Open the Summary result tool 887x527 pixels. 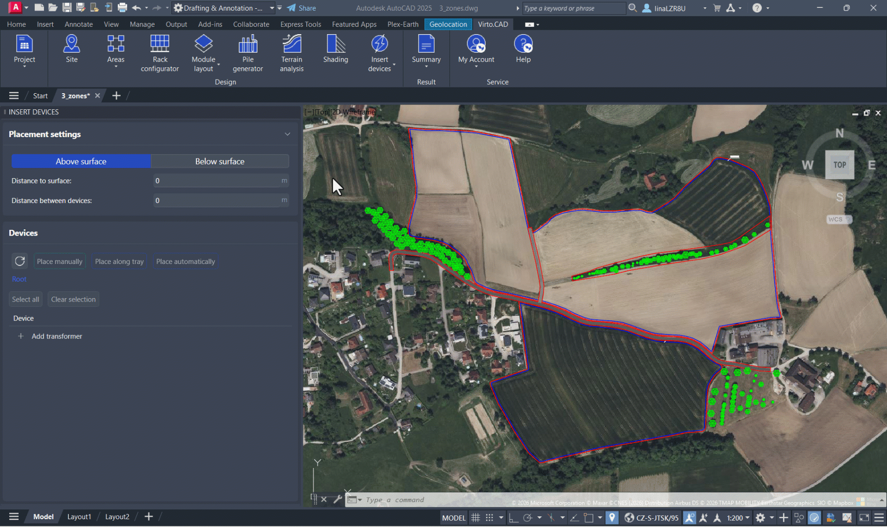click(426, 50)
